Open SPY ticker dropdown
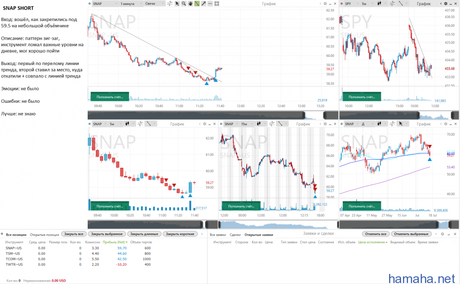Screen dimensions: 460x284 [x=351, y=3]
